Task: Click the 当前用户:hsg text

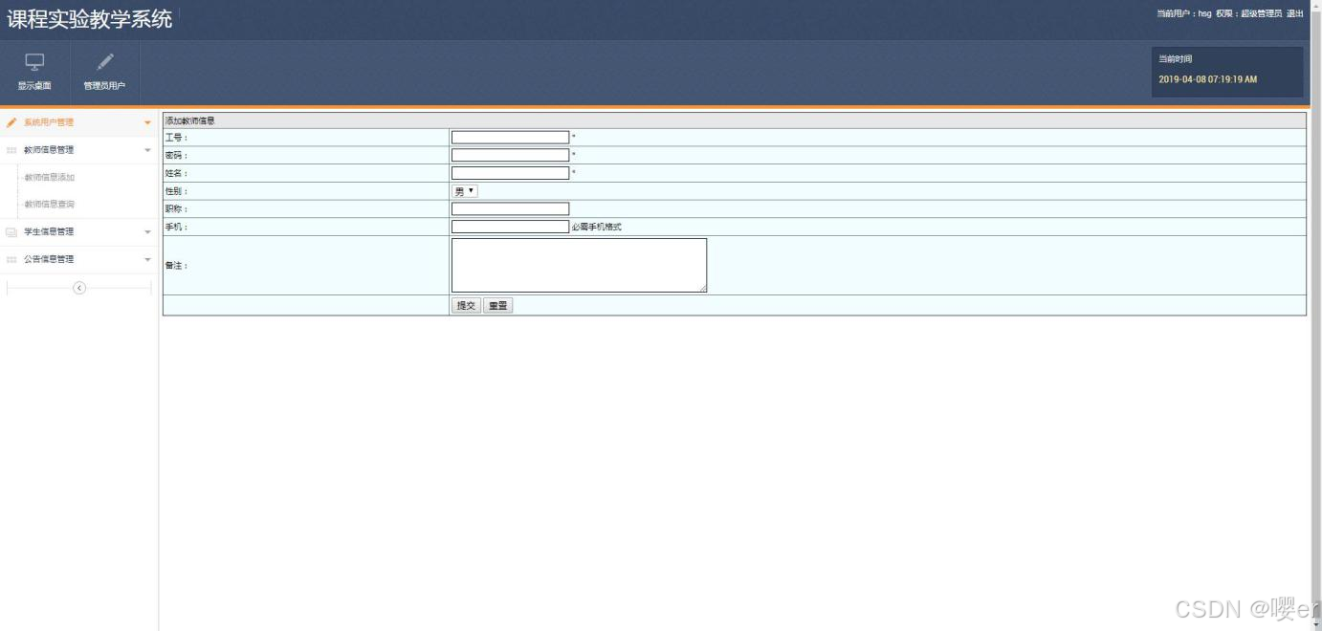Action: click(1184, 13)
